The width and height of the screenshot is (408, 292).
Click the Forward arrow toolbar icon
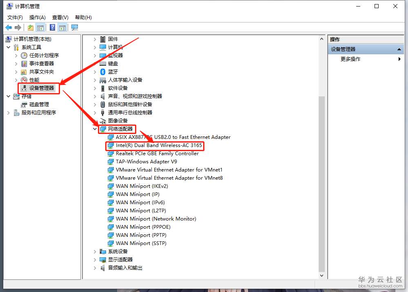point(18,27)
